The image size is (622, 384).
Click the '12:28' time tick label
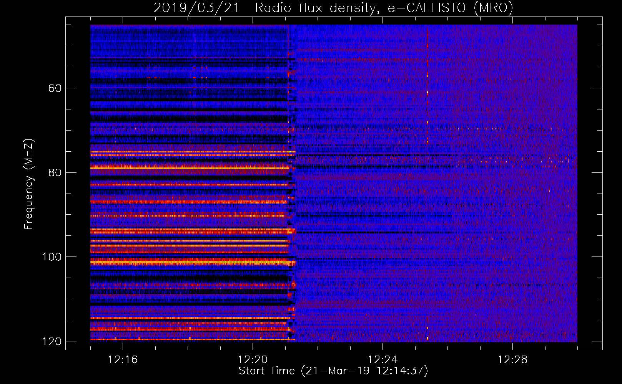(512, 360)
